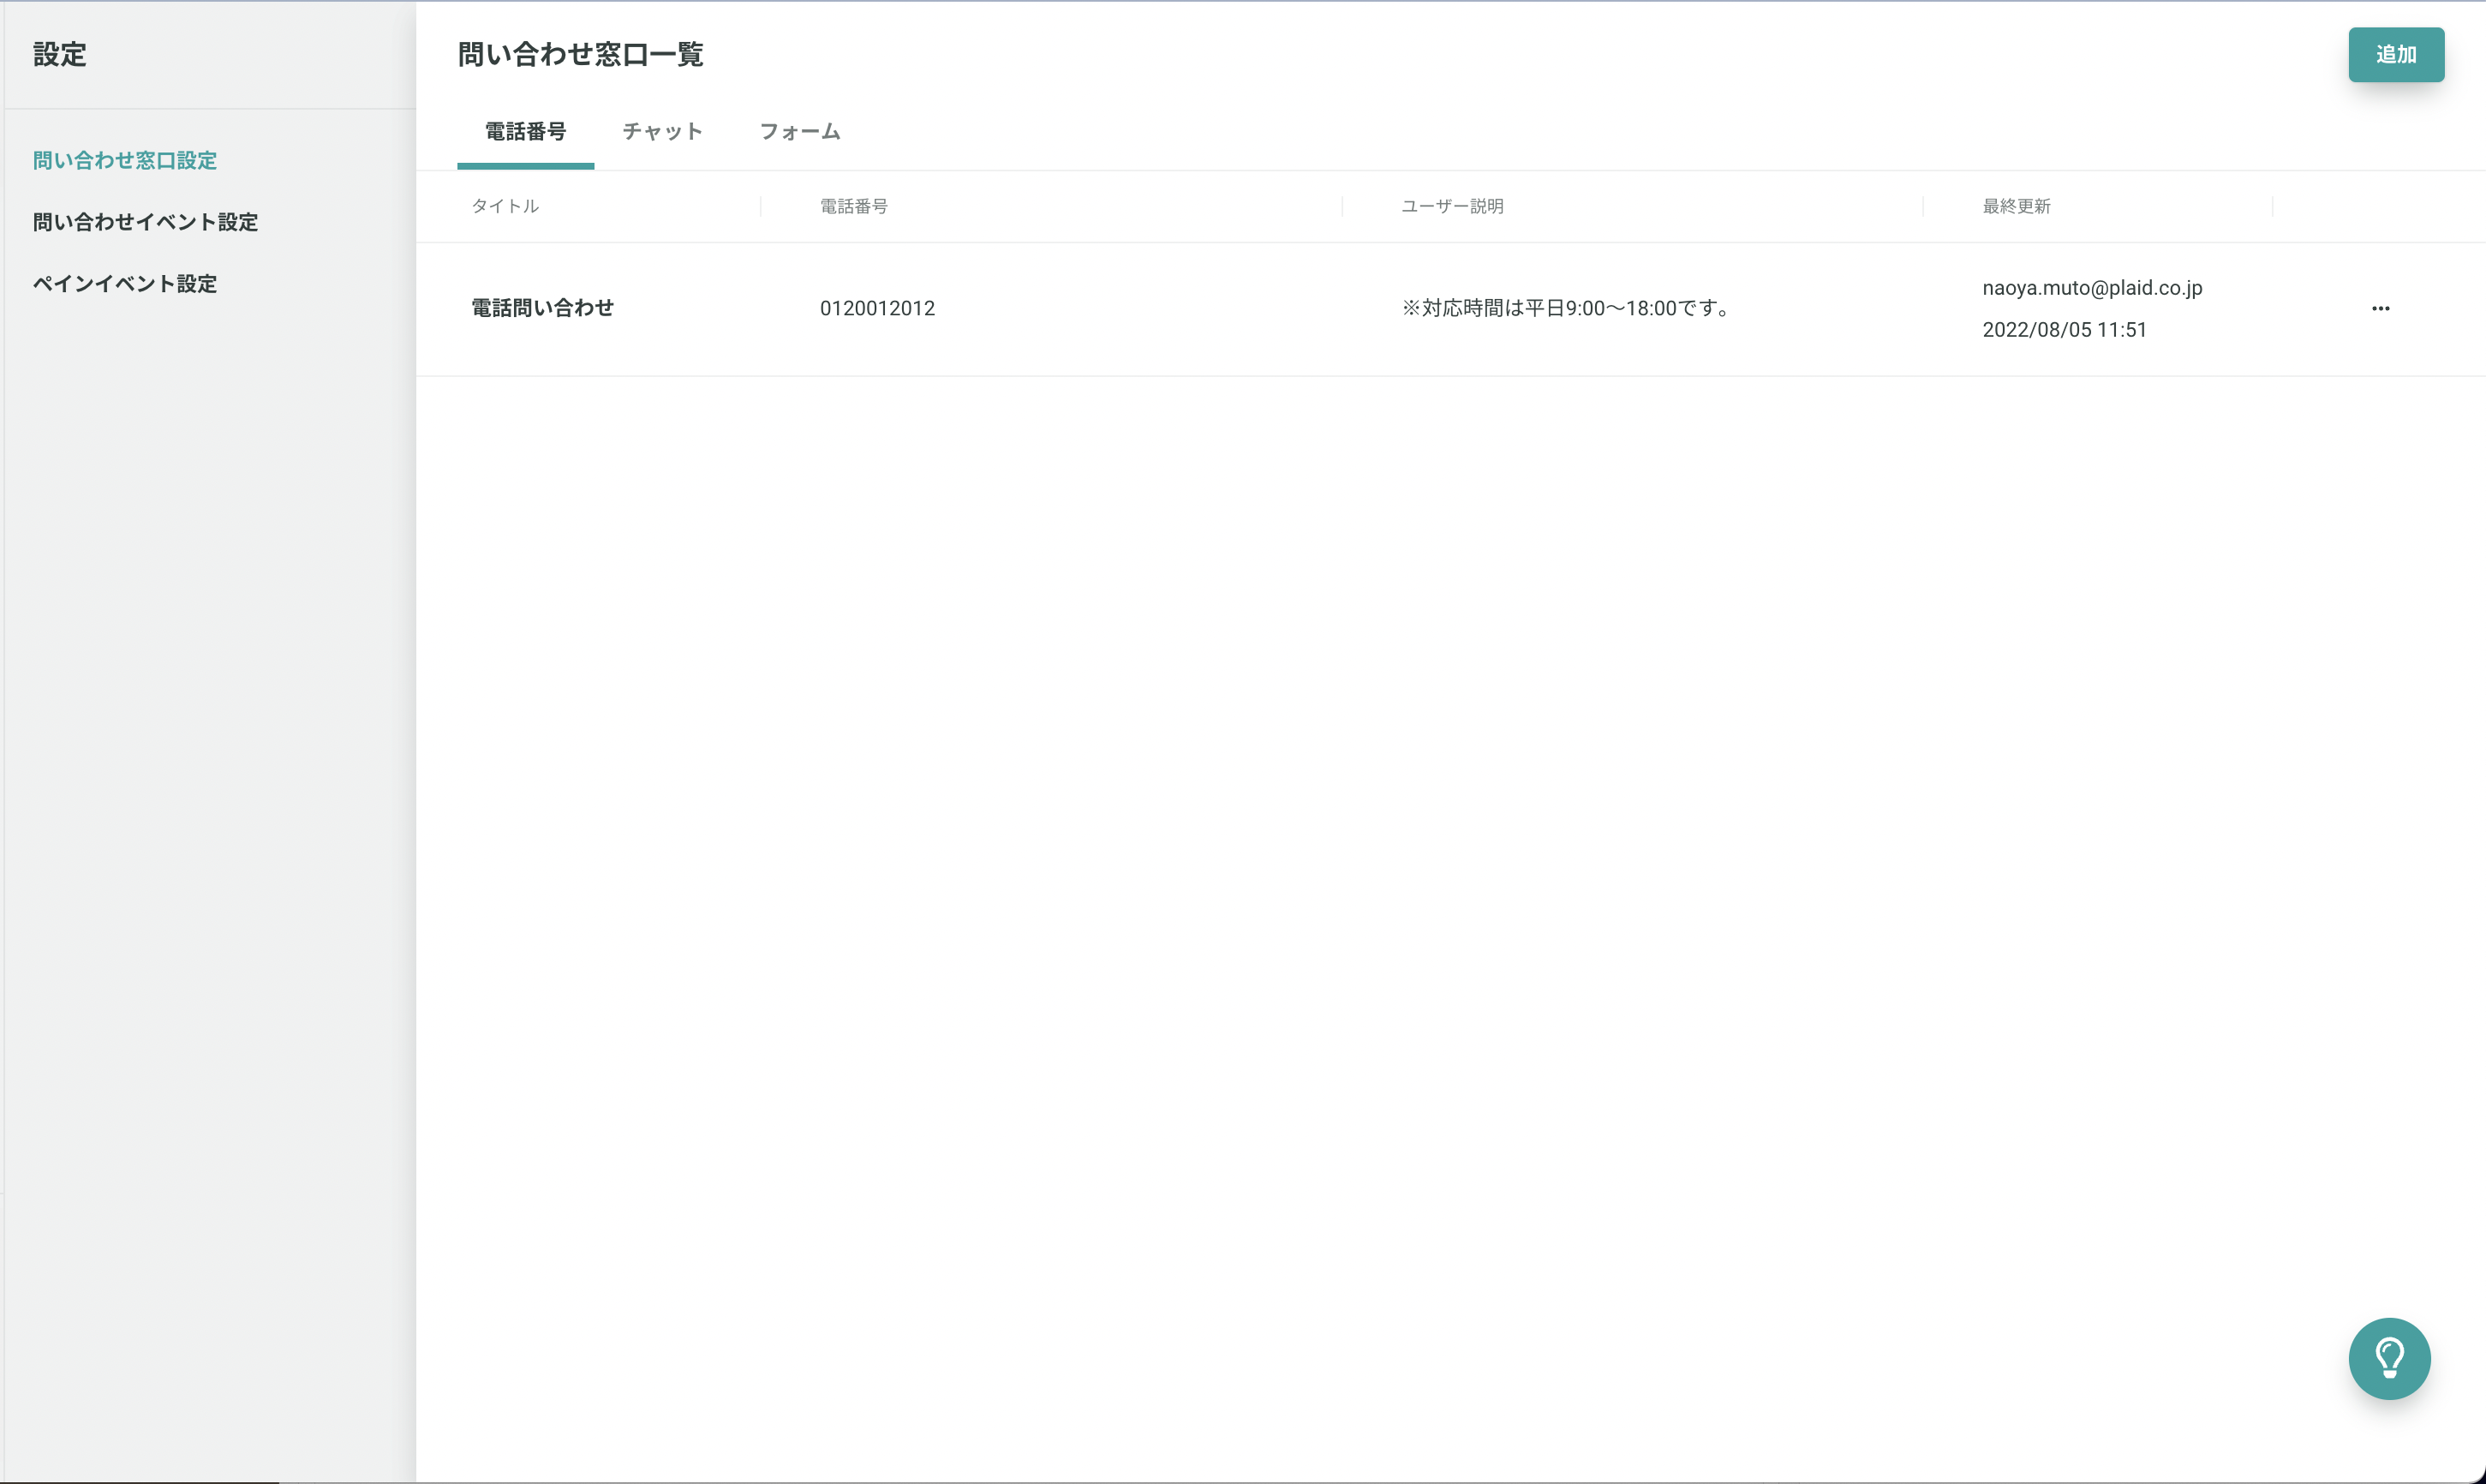
Task: Click the naoya.muto@plaid.co.jp email
Action: pyautogui.click(x=2092, y=288)
